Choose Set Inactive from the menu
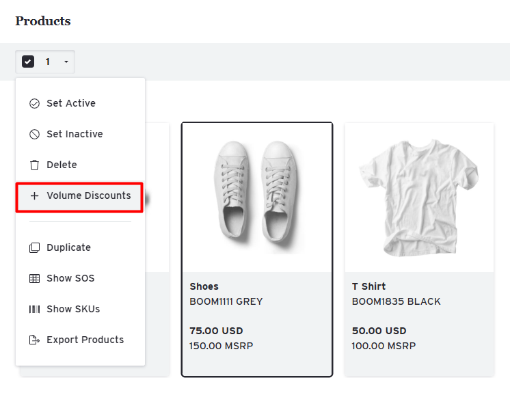This screenshot has height=395, width=510. [x=75, y=135]
